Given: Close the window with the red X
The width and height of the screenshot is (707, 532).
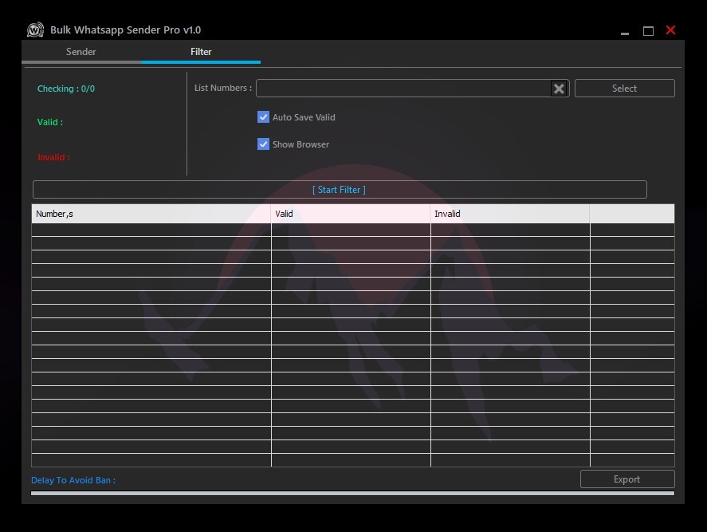Looking at the screenshot, I should [x=670, y=30].
